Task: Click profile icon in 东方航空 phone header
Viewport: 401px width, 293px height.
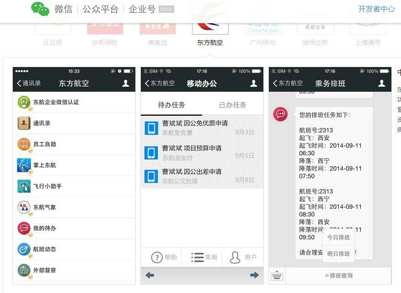Action: (x=126, y=83)
